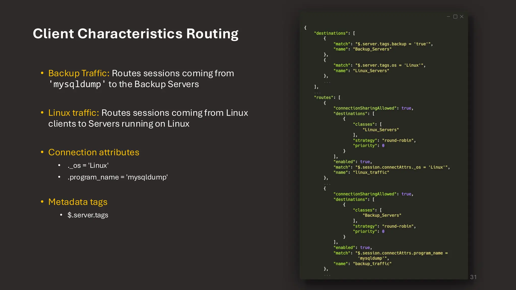Viewport: 516px width, 290px height.
Task: Click the "backup_traffic" name value in code
Action: click(372, 264)
